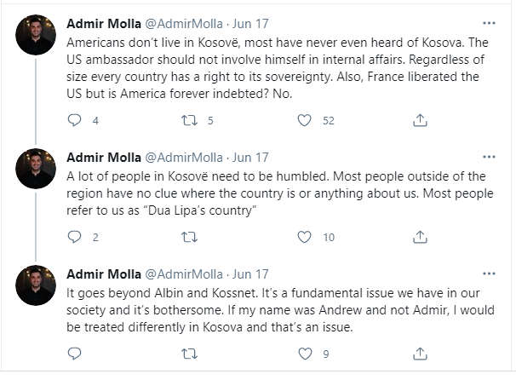Reply to the tweet about the US ambassador
Screen dimensions: 516x380
[x=74, y=120]
